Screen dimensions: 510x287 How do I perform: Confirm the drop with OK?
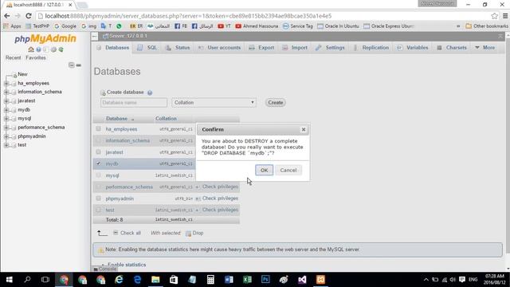tap(264, 170)
